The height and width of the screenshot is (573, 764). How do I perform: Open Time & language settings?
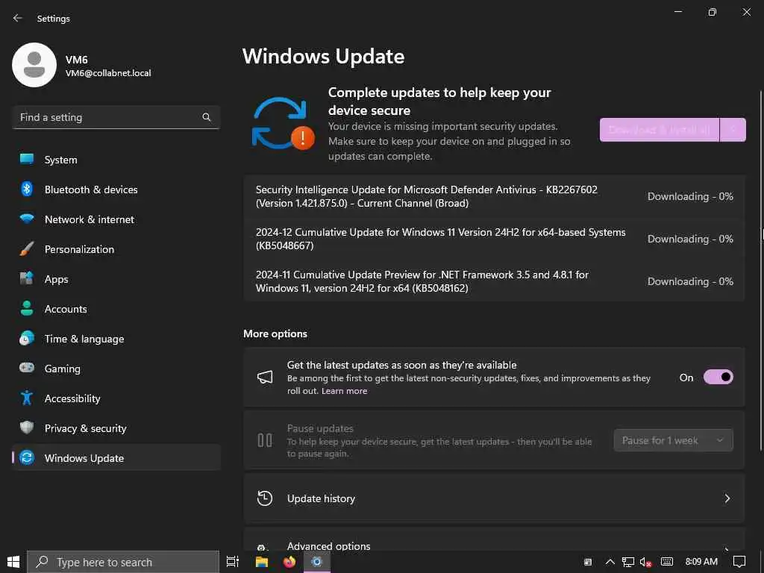coord(116,338)
